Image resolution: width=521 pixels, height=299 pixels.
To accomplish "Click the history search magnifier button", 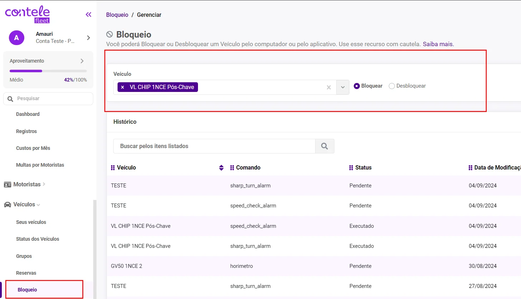I will pyautogui.click(x=324, y=146).
